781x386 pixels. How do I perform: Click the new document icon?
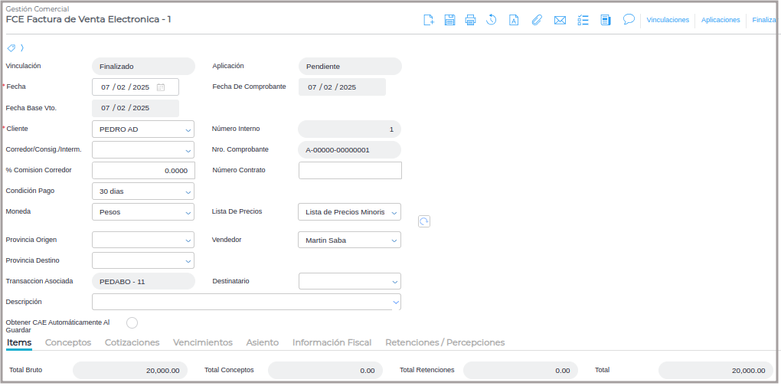429,20
